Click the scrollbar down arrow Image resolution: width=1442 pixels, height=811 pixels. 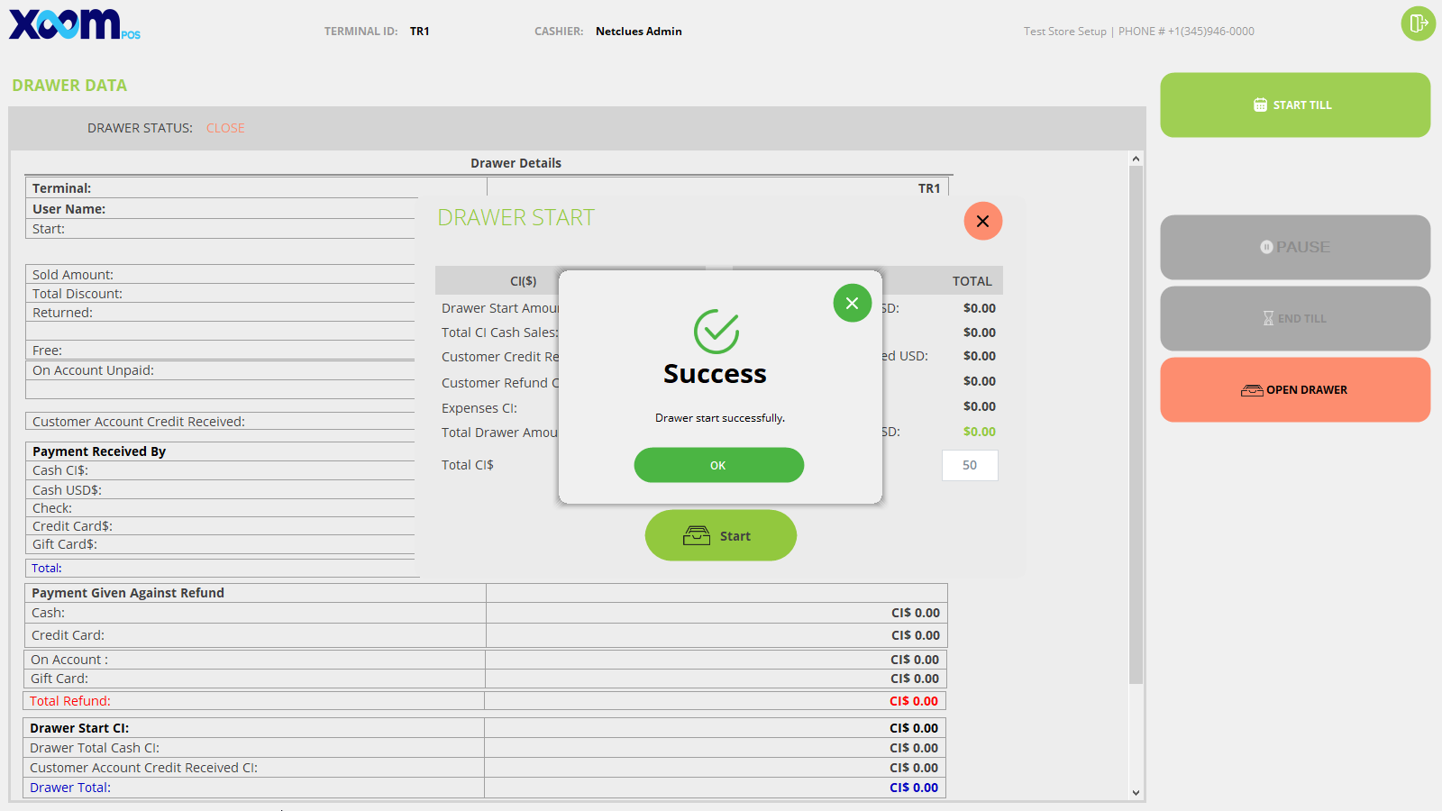coord(1136,793)
